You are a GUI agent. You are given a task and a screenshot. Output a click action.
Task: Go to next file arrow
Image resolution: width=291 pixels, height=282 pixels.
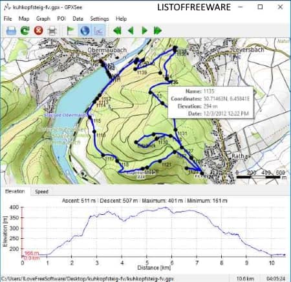[x=144, y=30]
